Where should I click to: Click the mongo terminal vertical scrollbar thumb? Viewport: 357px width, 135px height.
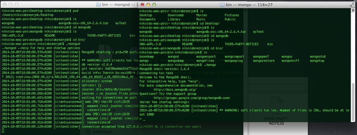pos(353,102)
